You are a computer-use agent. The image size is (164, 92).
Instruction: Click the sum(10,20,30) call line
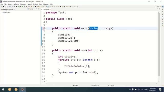point(69,41)
